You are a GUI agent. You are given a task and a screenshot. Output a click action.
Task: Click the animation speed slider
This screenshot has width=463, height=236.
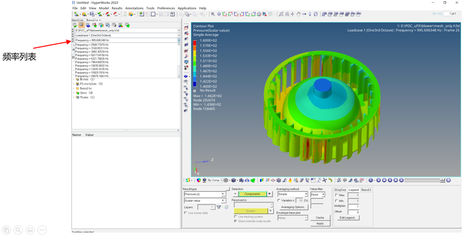coord(424,180)
